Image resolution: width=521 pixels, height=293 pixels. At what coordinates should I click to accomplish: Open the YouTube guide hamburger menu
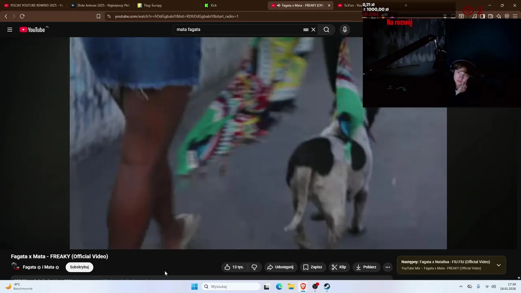coord(10,29)
